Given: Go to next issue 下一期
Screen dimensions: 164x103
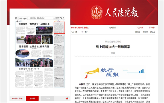Looking at the screenshot, I should point(152,28).
